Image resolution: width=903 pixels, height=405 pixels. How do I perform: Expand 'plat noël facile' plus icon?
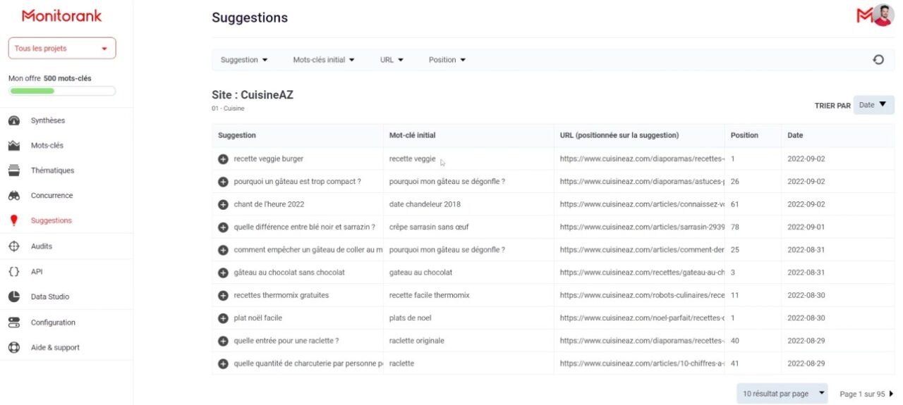[x=223, y=318]
